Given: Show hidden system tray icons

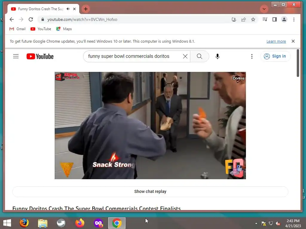Looking at the screenshot, I should click(256, 223).
